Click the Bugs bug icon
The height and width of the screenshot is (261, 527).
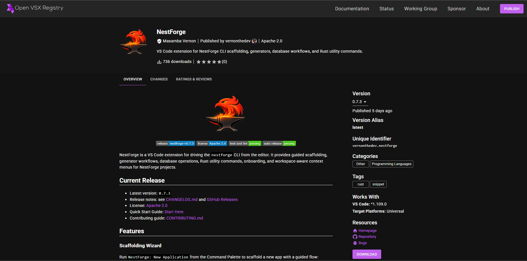[355, 243]
